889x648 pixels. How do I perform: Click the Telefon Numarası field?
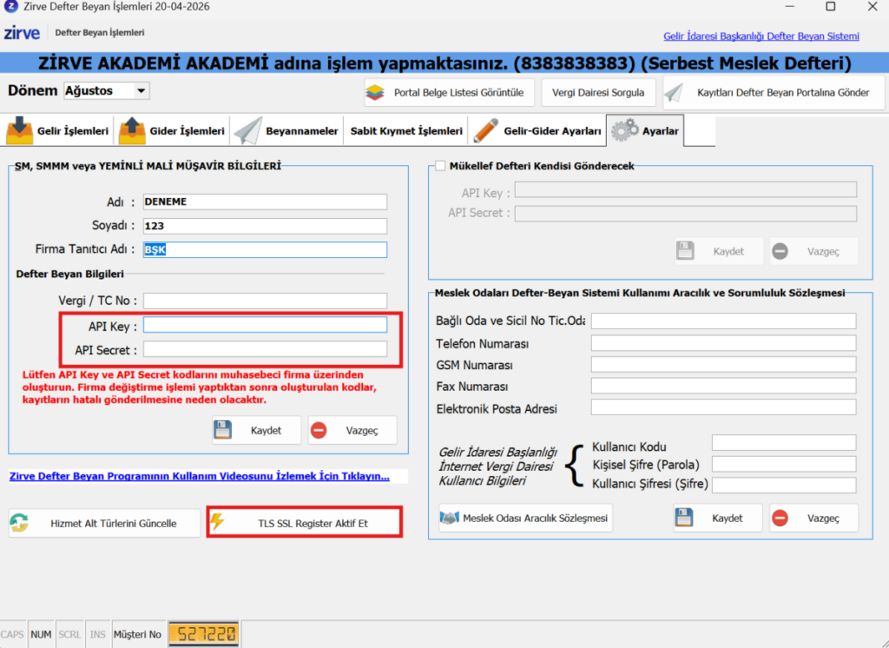point(723,343)
